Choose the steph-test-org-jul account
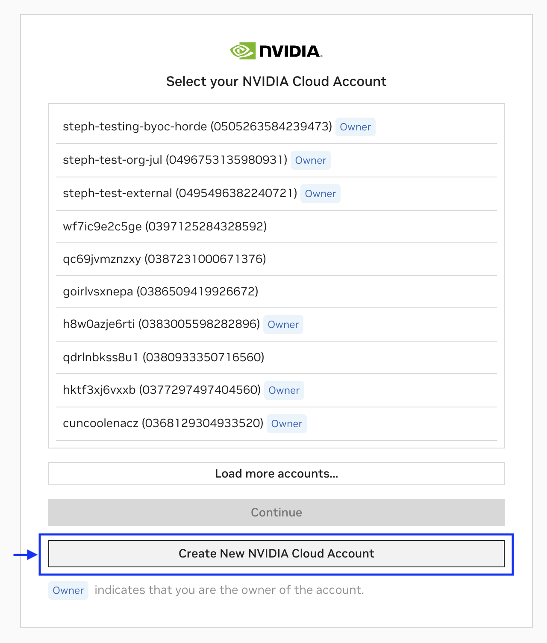The image size is (547, 643). [175, 160]
